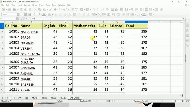Click the New document icon
Viewport: 190px width, 107px height.
[x=4, y=9]
